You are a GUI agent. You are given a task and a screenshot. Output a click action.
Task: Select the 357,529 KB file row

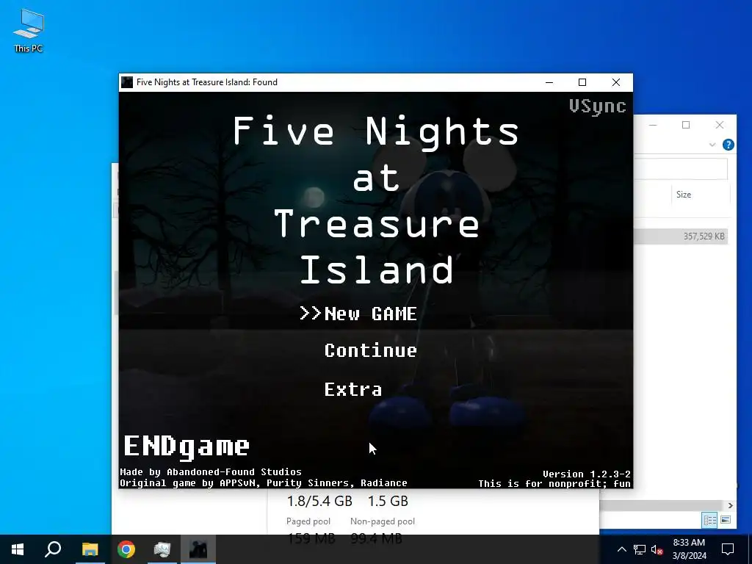(681, 236)
